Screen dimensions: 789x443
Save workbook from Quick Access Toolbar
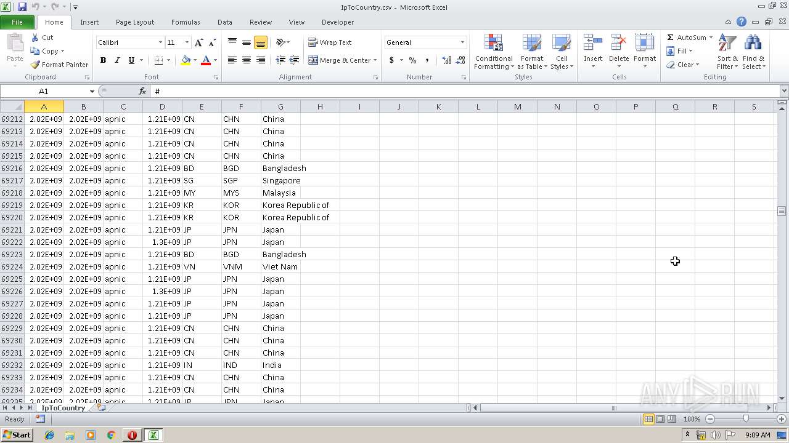[x=22, y=7]
